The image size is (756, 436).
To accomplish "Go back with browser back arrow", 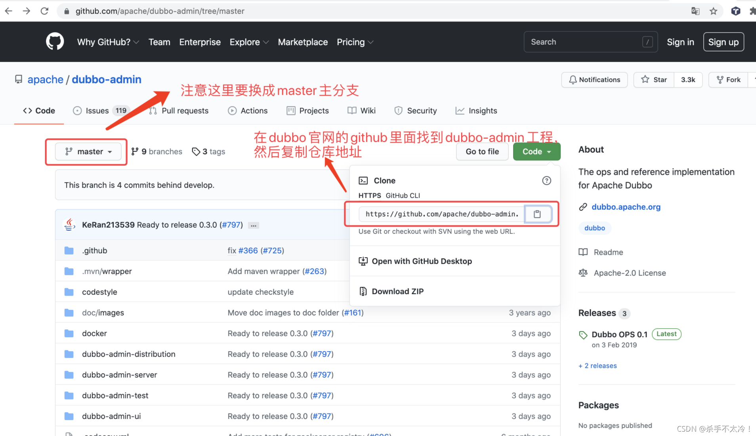I will coord(9,11).
